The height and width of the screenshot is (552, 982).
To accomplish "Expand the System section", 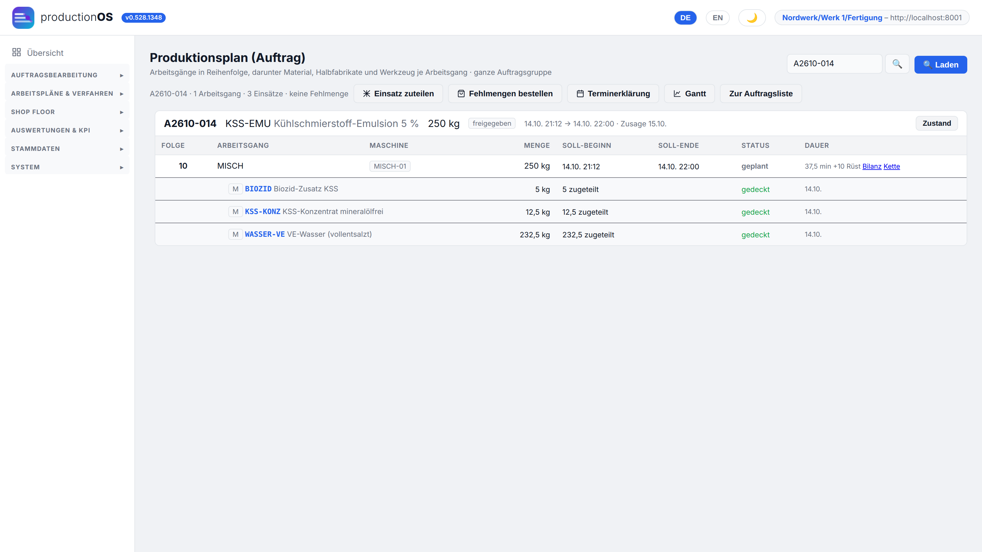I will click(x=67, y=167).
